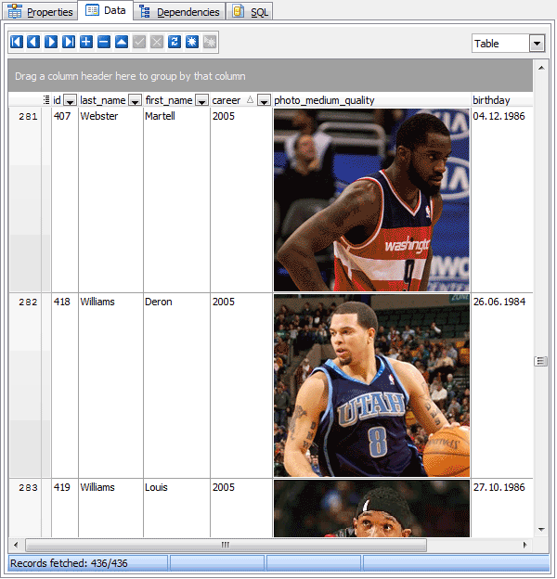Expand the last_name column filter dropdown
Screen dimensions: 557x579
coord(135,100)
